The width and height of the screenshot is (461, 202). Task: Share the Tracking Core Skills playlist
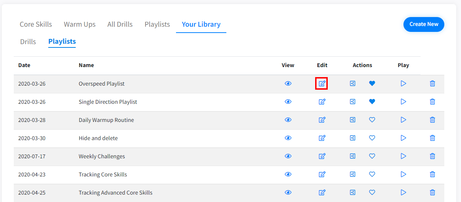click(x=353, y=174)
